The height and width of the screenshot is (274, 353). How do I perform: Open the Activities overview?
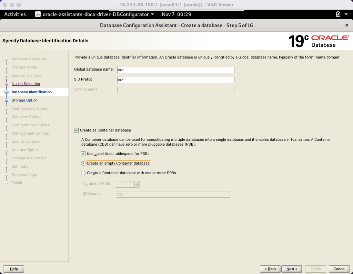15,14
